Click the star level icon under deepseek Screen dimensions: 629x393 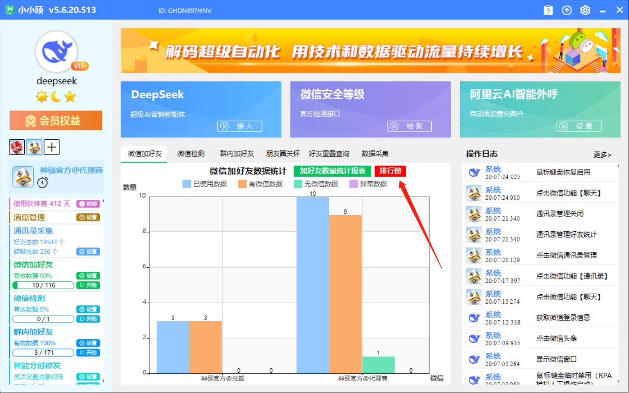pos(70,96)
